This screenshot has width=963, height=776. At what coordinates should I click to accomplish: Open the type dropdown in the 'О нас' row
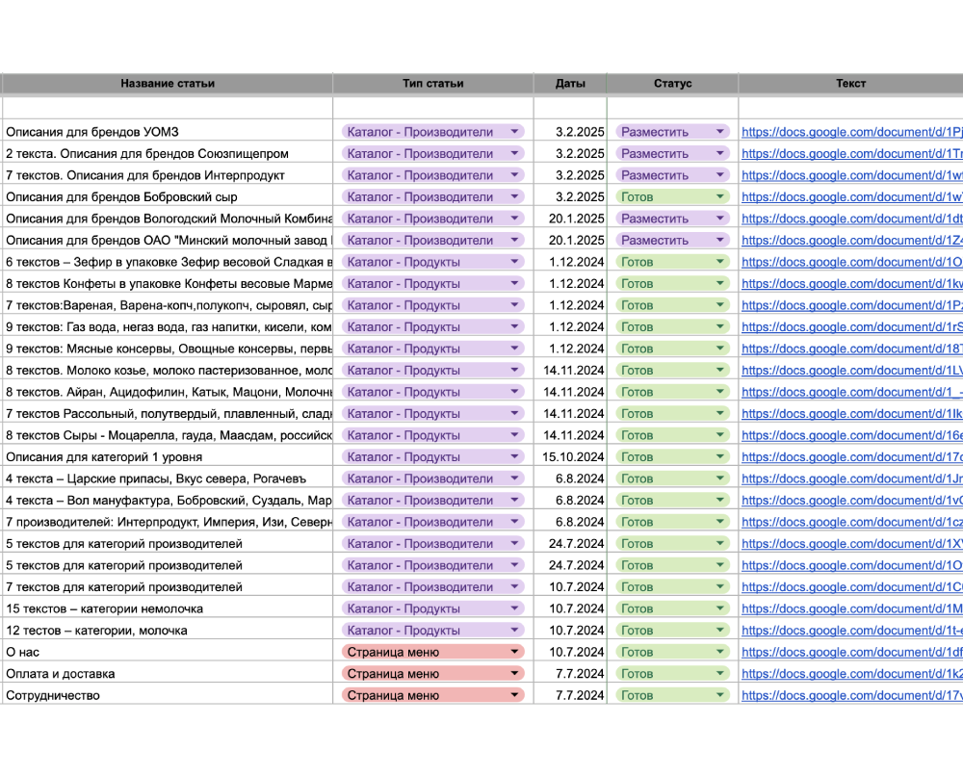tap(515, 652)
